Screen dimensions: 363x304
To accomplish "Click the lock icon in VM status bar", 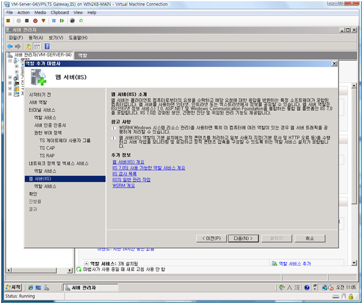I will (351, 296).
